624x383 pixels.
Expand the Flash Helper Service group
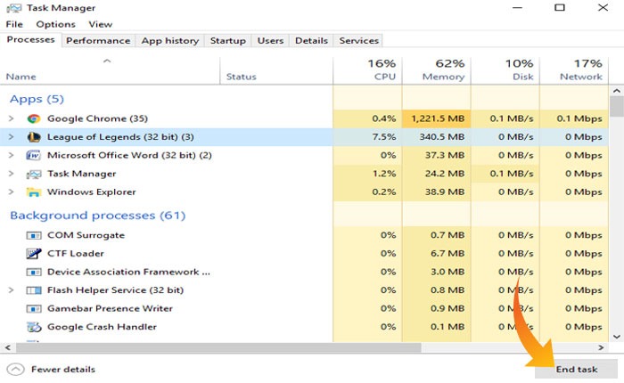pyautogui.click(x=12, y=290)
